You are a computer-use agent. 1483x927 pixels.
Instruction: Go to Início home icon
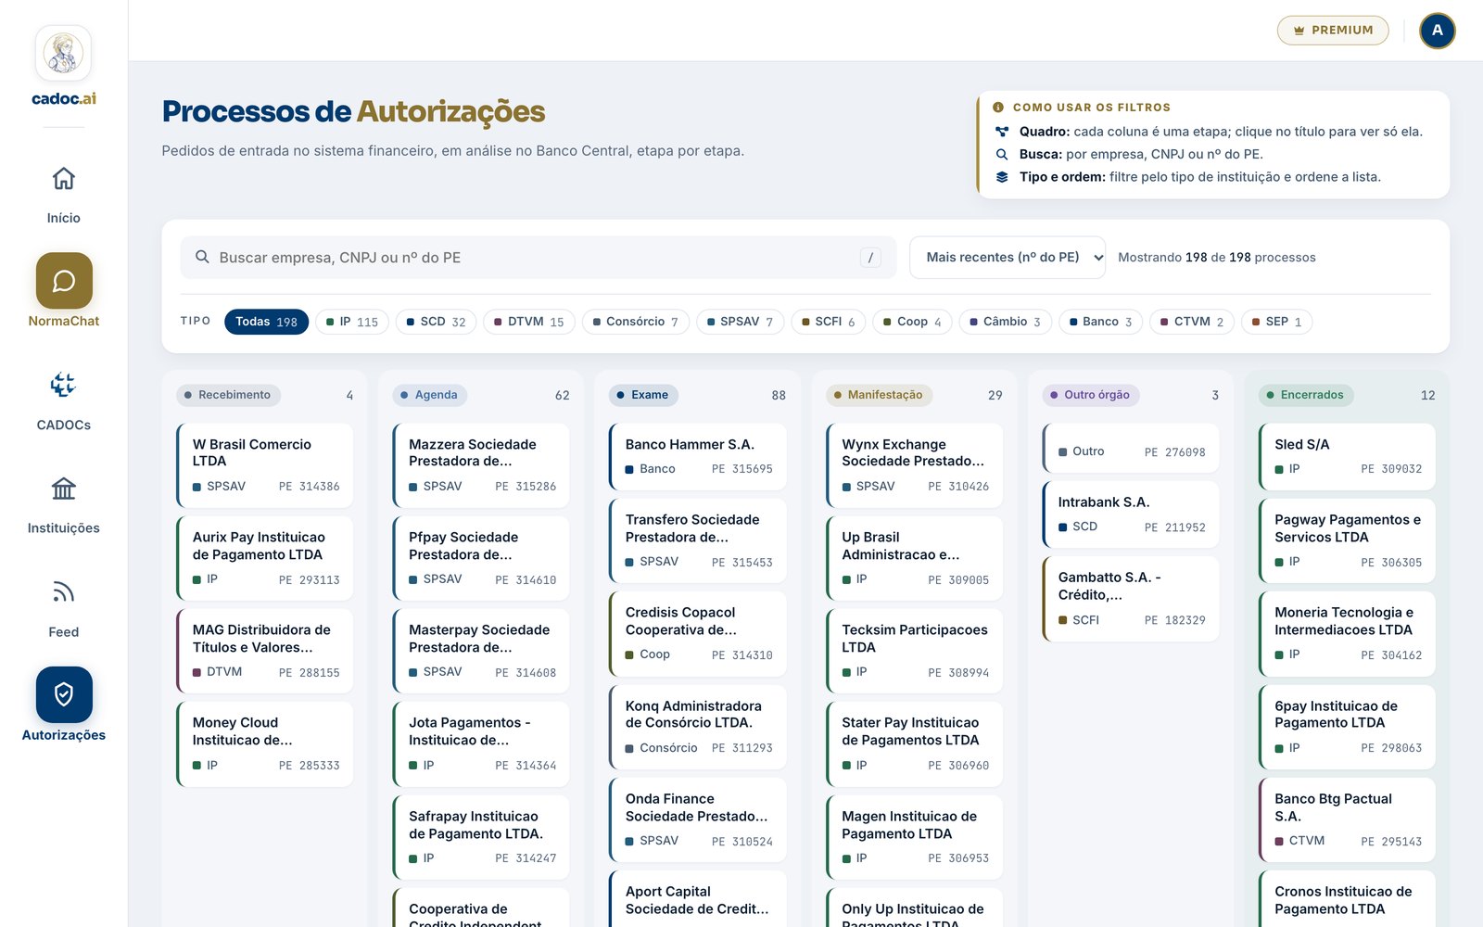click(x=64, y=178)
